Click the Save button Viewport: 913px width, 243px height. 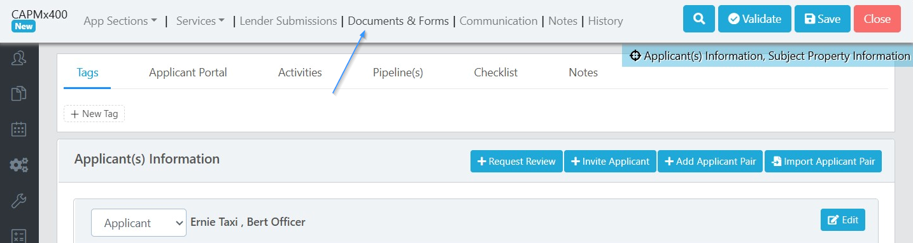(823, 19)
